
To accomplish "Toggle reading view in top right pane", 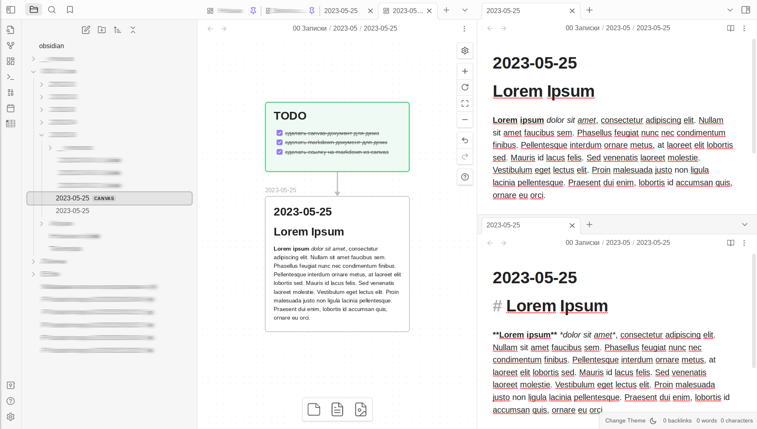I will pyautogui.click(x=730, y=28).
